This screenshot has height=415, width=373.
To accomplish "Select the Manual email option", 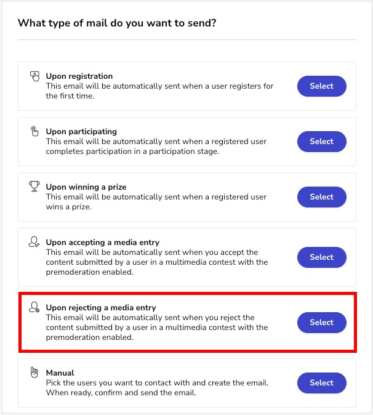I will tap(322, 383).
